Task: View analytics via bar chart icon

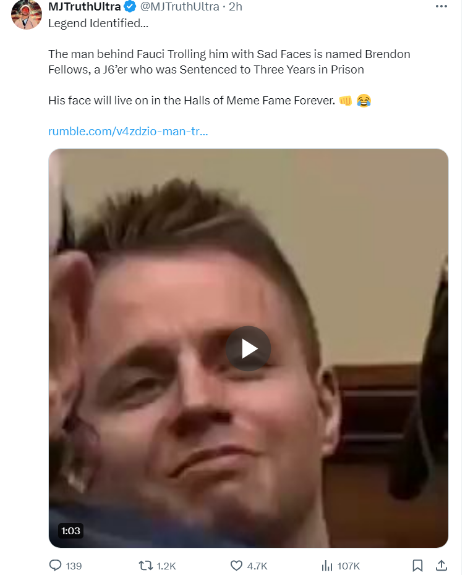Action: coord(327,566)
